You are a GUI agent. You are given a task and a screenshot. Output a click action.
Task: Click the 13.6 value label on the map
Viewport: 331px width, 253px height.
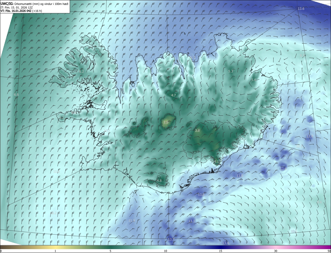301,9
